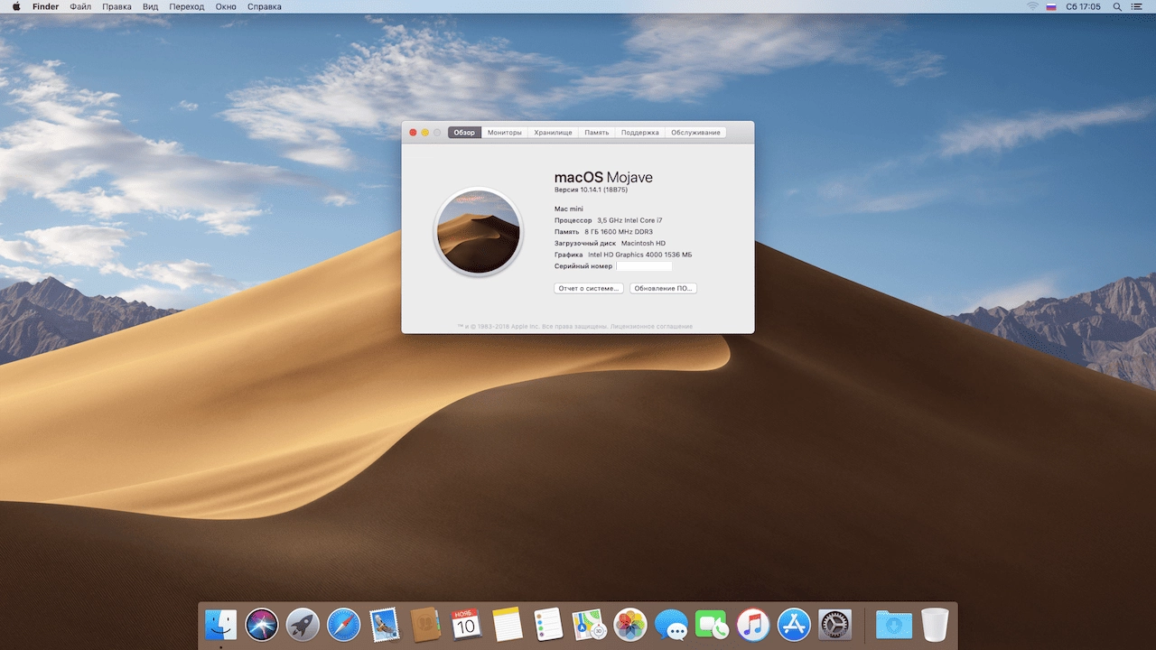Open the Calendar icon showing 10
The height and width of the screenshot is (650, 1156).
click(466, 624)
